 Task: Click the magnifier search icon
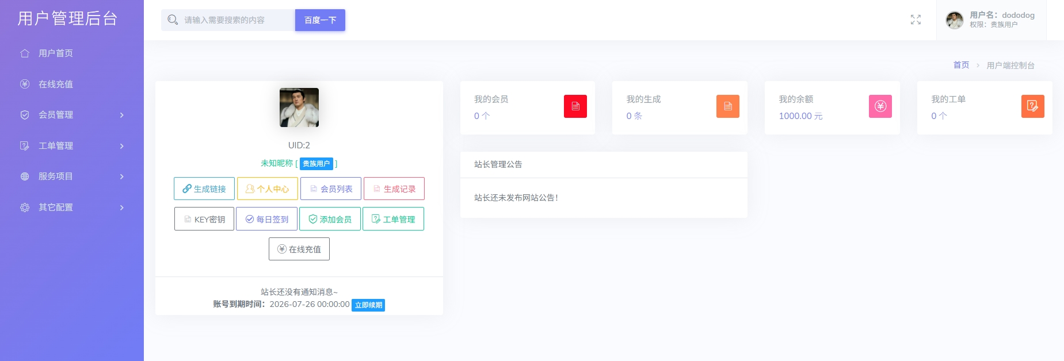pyautogui.click(x=173, y=20)
